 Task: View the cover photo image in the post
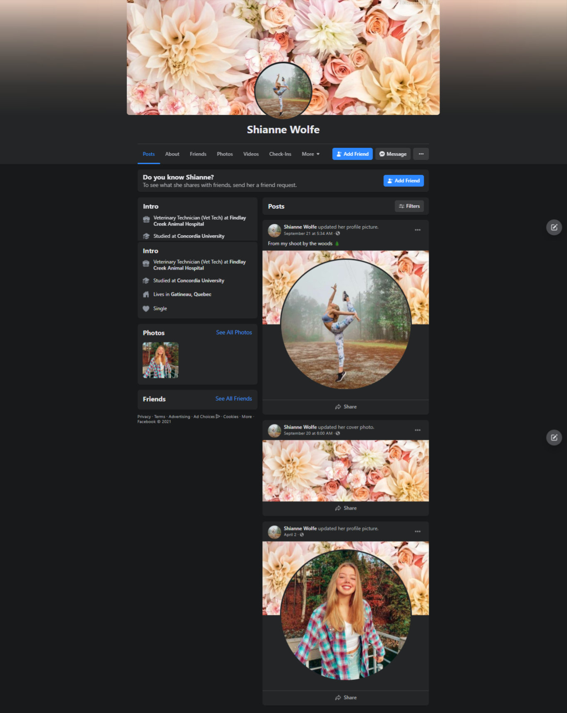346,471
